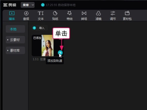Image resolution: width=147 pixels, height=110 pixels.
Task: Expand the 云素材 tree section
Action: [16, 40]
